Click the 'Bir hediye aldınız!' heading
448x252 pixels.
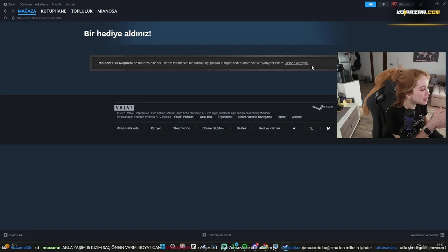[118, 34]
